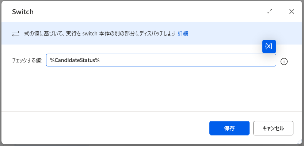Open the 詳細 link
This screenshot has height=146, width=304.
tap(183, 34)
